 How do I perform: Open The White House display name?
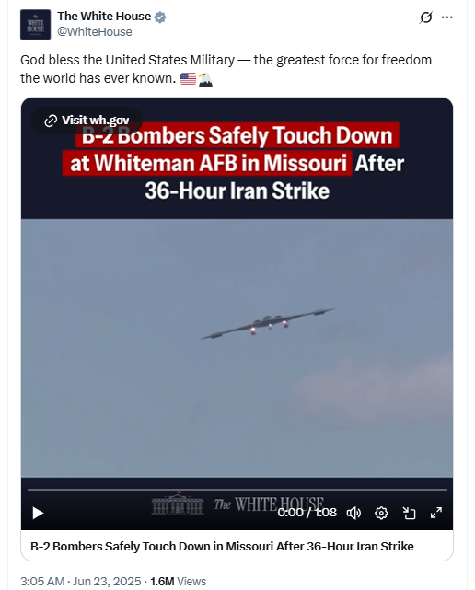pyautogui.click(x=104, y=17)
